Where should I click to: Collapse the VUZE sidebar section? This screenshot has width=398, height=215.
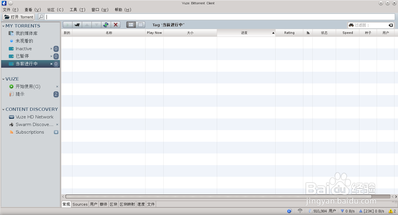coord(3,79)
